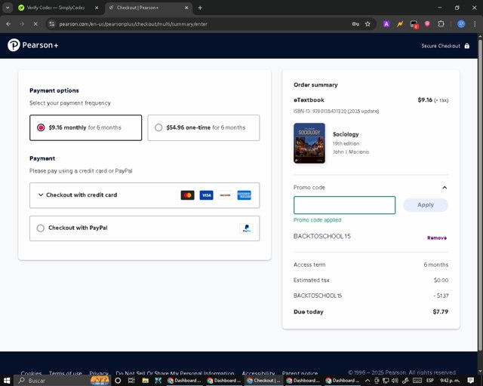
Task: Select the Checkout with PayPal radio button
Action: pyautogui.click(x=40, y=228)
